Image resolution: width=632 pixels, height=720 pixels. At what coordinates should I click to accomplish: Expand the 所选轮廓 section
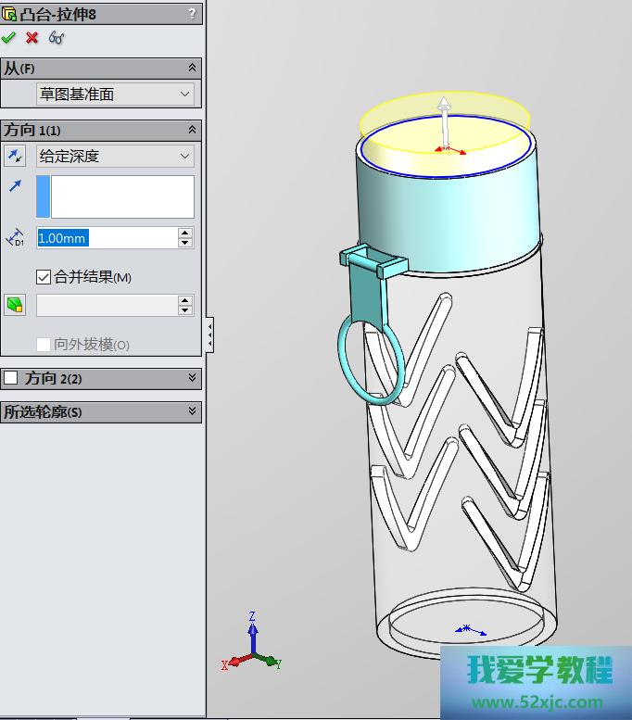click(192, 411)
